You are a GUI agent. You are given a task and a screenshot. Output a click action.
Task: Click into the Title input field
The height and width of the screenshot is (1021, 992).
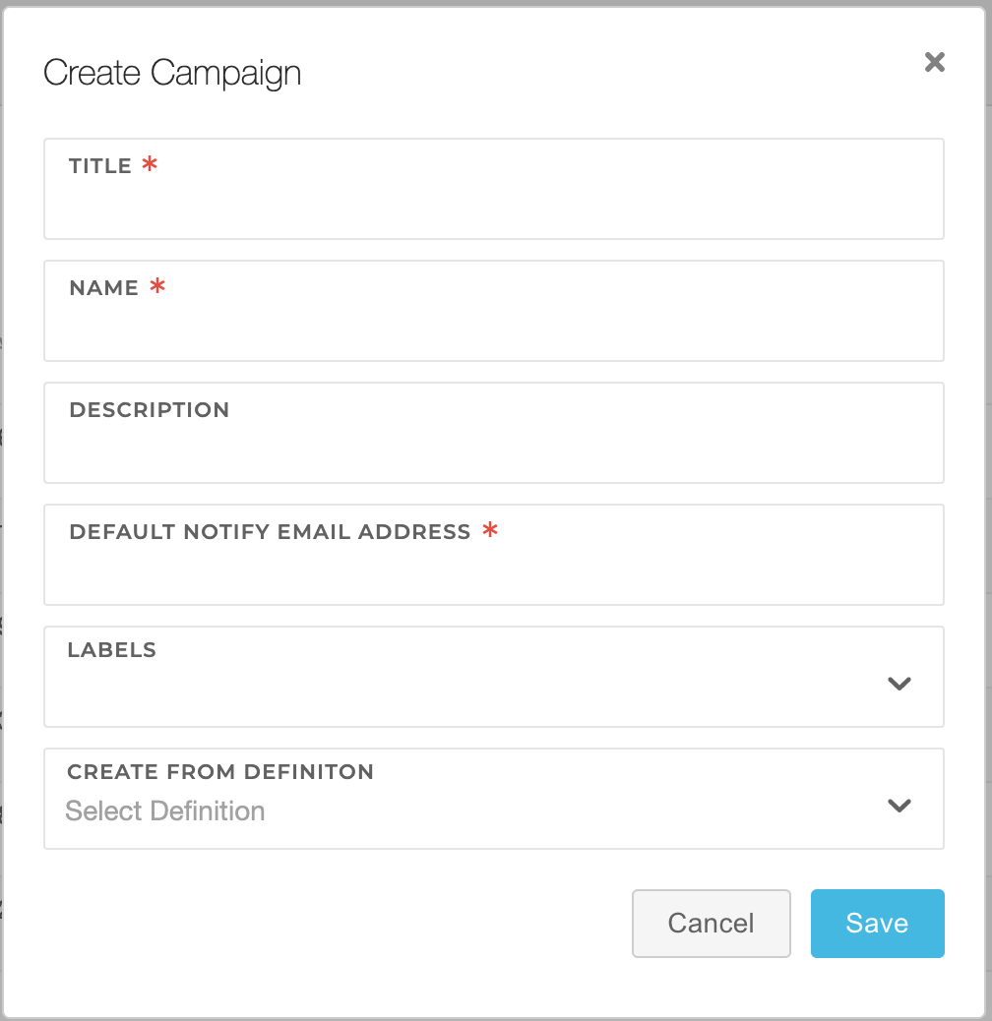click(x=493, y=207)
